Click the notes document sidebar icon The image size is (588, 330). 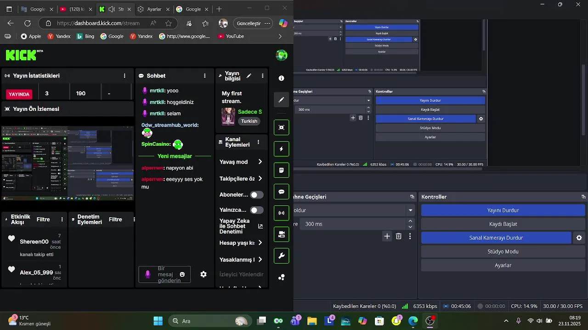(x=282, y=170)
